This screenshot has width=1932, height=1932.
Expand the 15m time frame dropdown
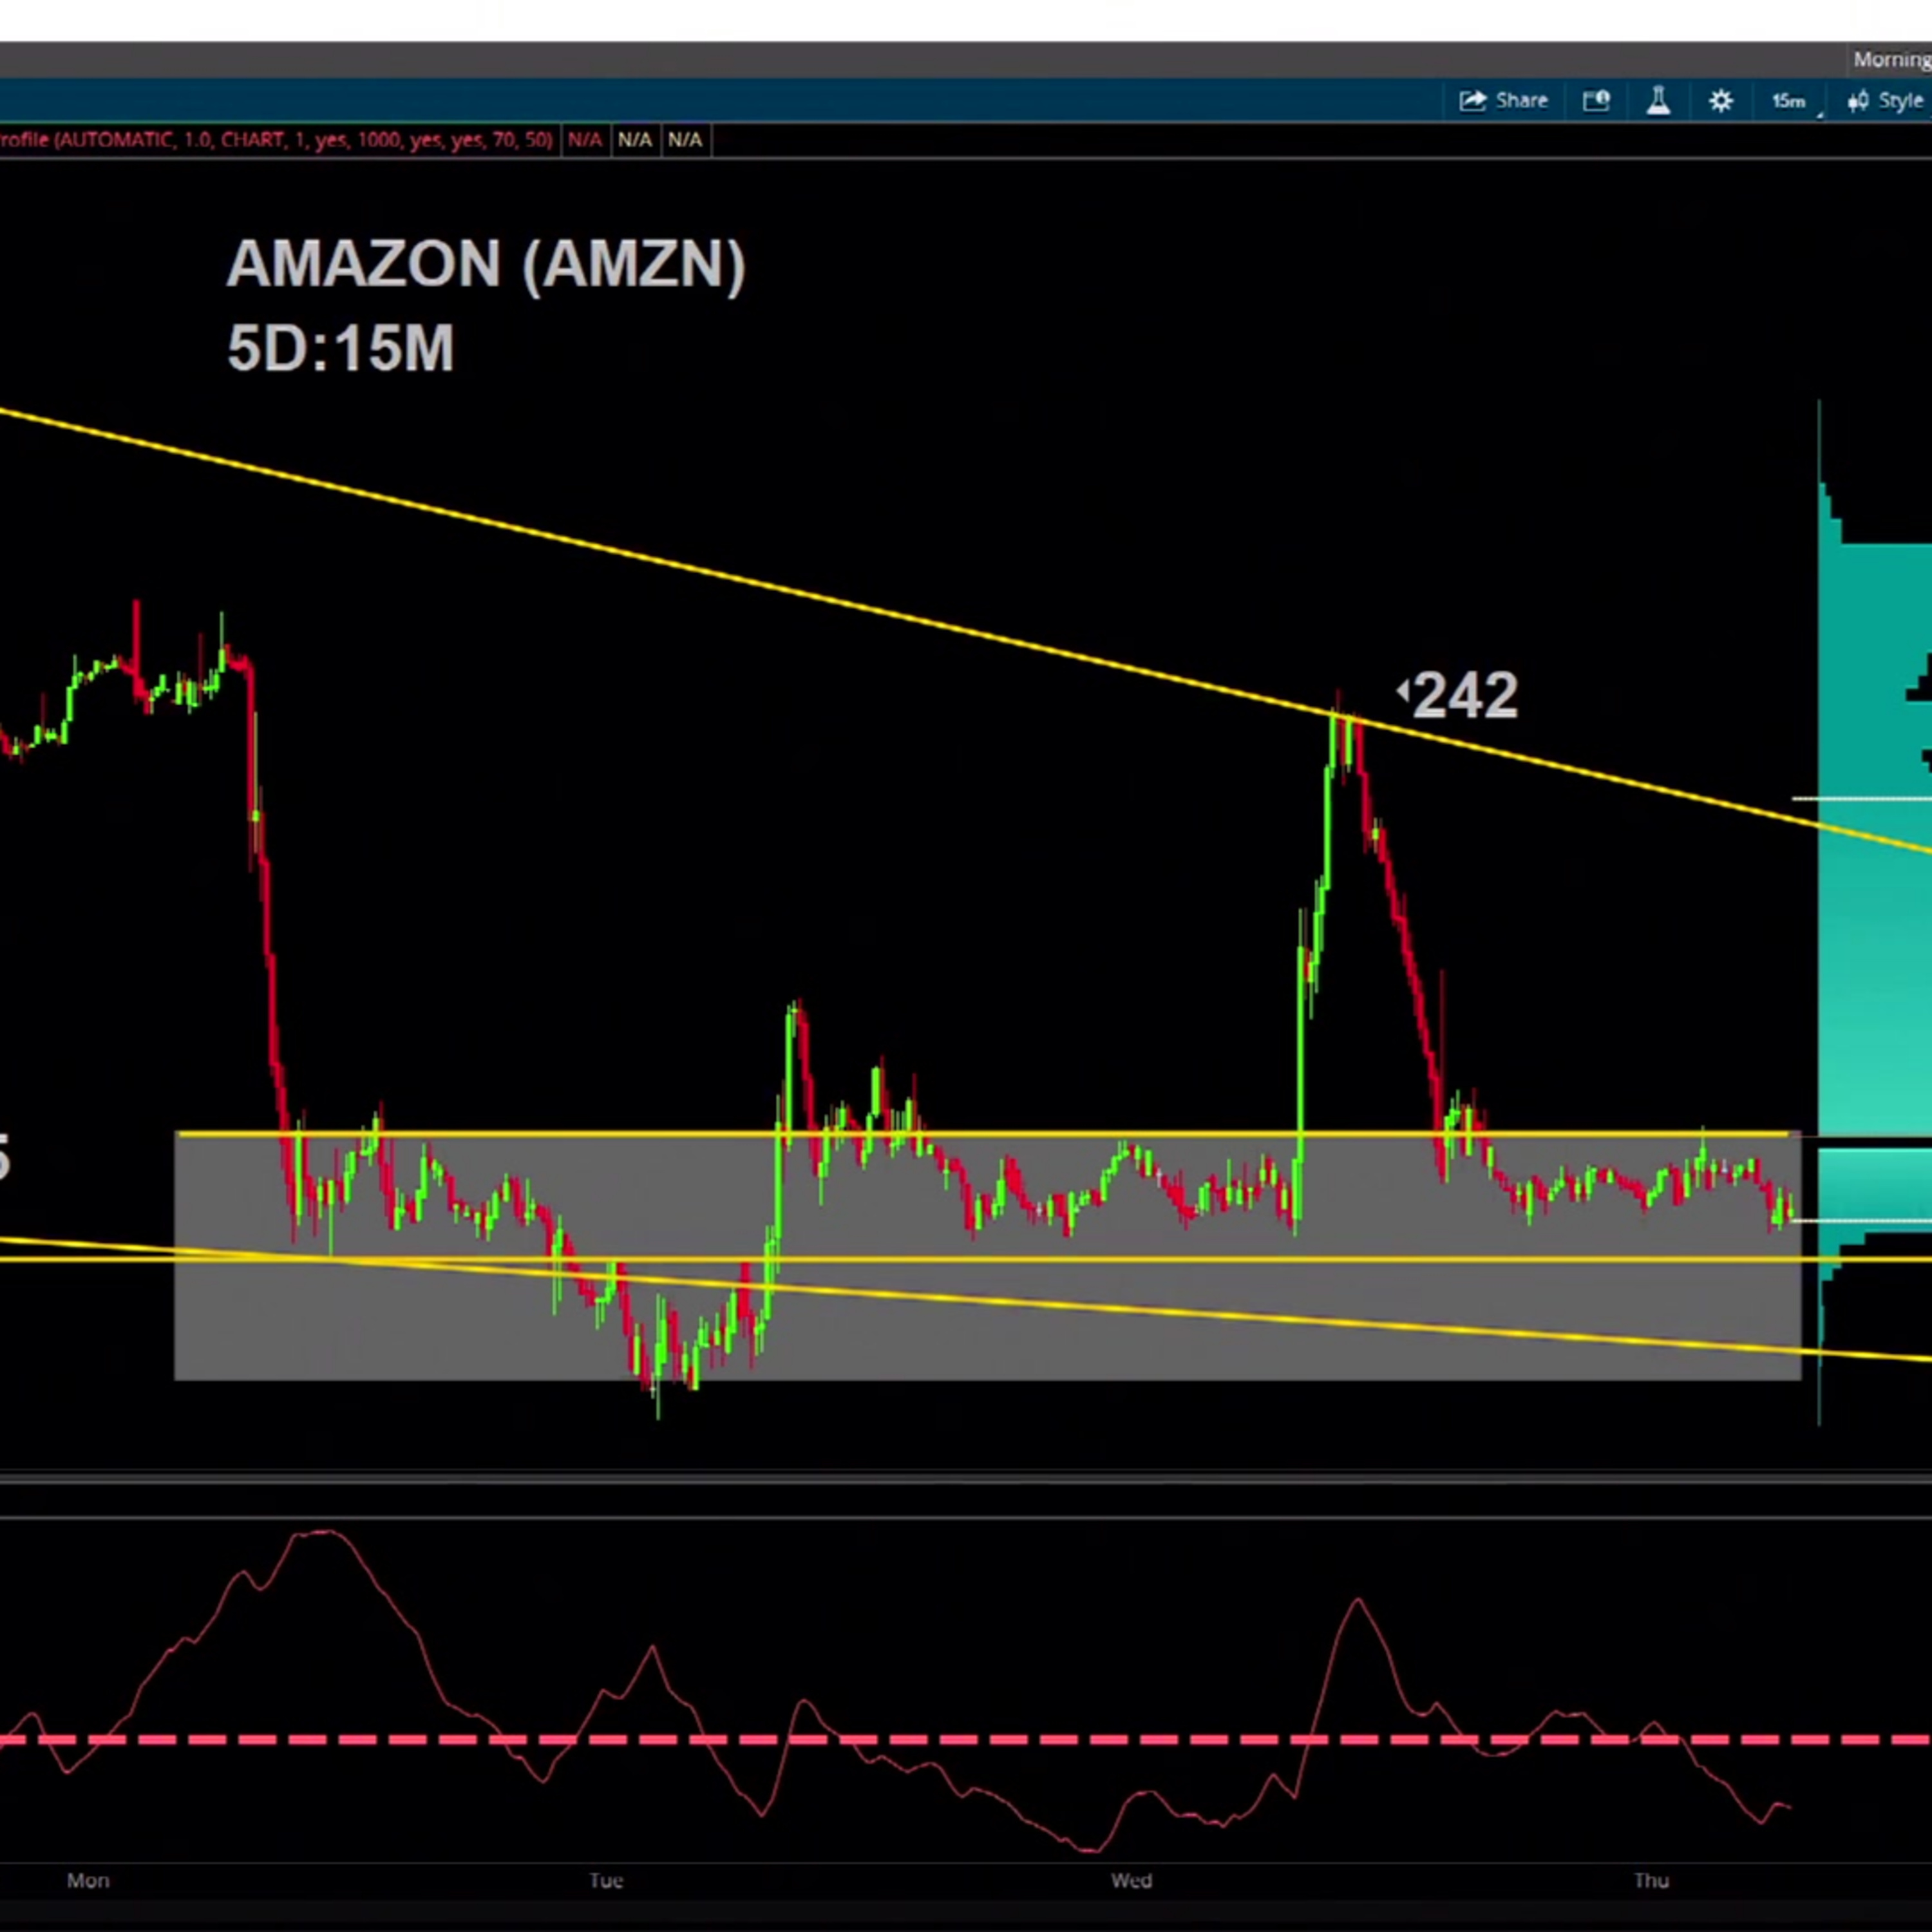(1795, 101)
